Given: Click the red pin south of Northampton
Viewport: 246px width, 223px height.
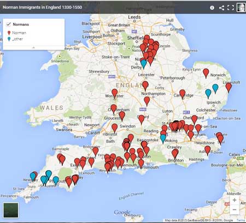Looking at the screenshot, I should click(147, 101).
